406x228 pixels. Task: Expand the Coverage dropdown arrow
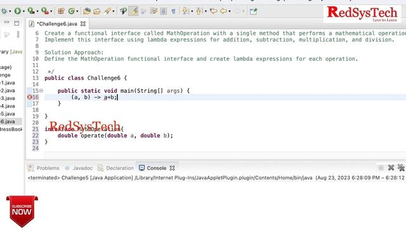click(37, 11)
